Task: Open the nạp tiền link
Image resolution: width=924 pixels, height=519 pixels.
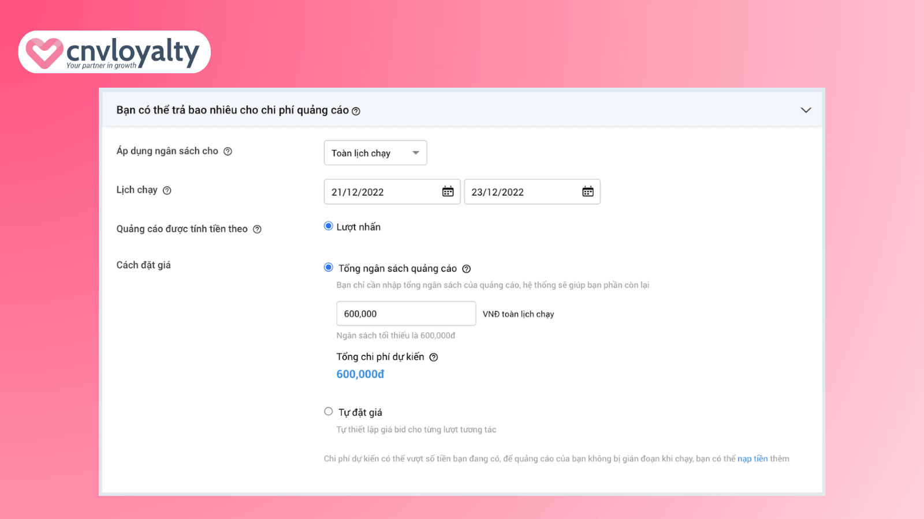Action: coord(752,459)
